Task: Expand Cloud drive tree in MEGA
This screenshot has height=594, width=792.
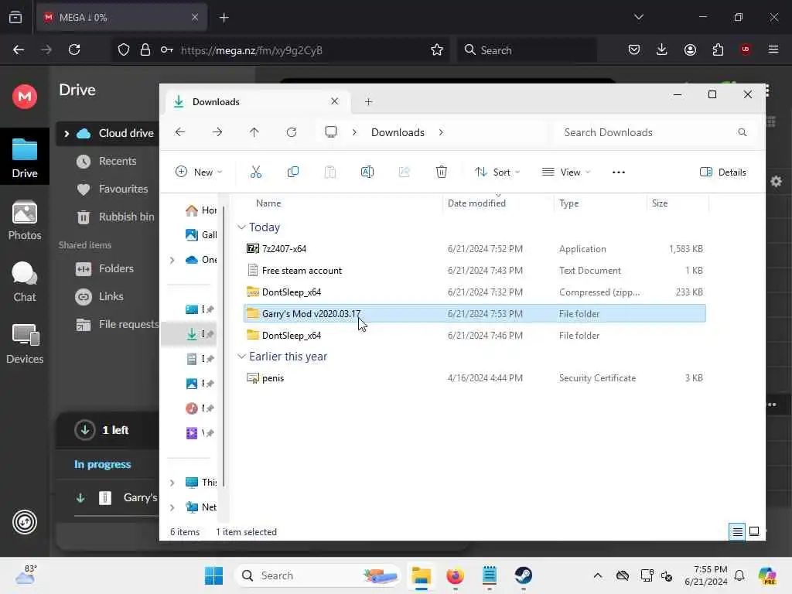Action: (x=67, y=133)
